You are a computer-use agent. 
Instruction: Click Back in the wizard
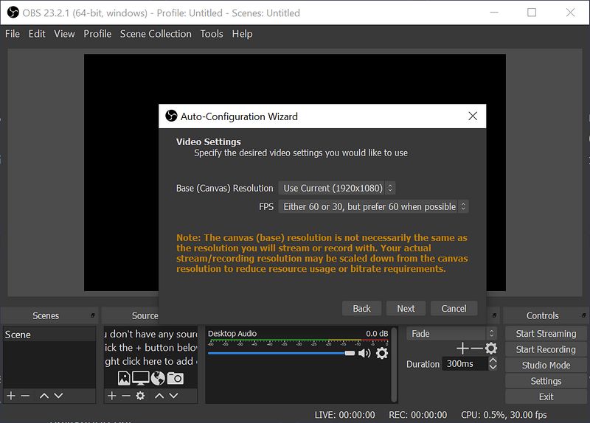361,308
